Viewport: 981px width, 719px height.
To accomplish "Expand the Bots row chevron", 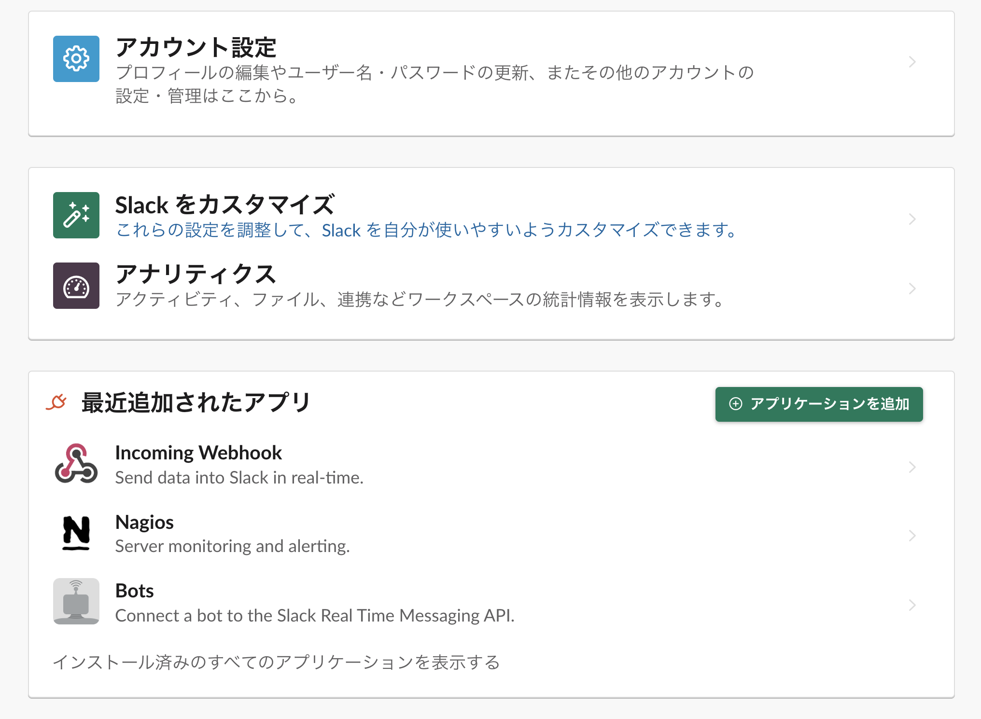I will click(x=912, y=605).
